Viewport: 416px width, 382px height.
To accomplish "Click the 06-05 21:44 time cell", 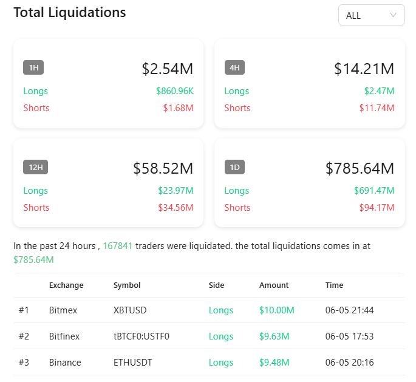I will pos(350,310).
